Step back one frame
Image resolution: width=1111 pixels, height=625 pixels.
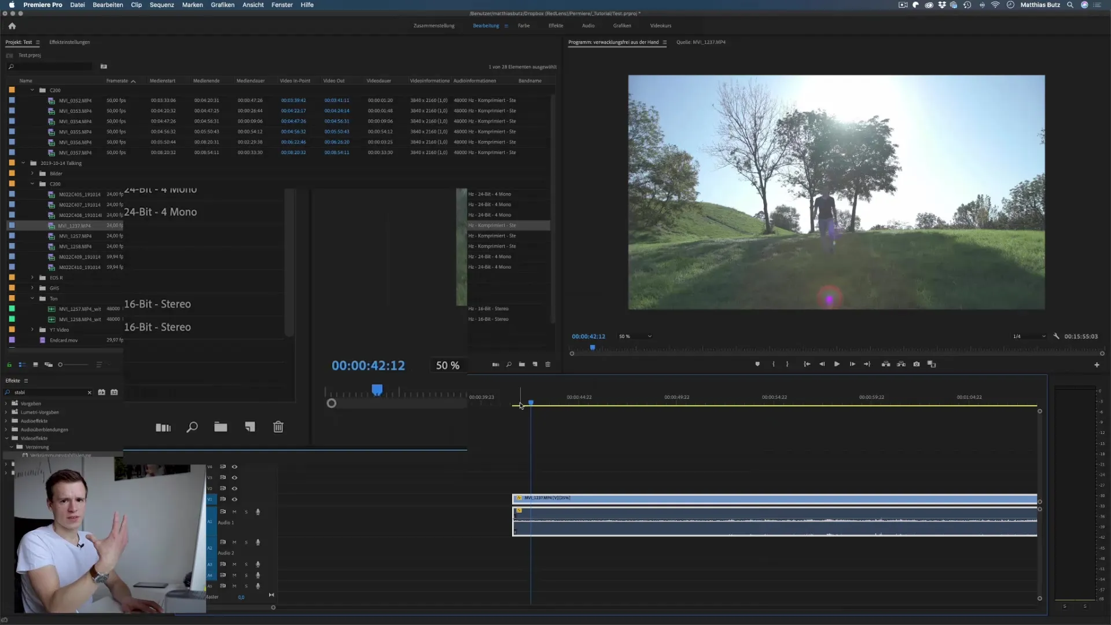pos(822,365)
